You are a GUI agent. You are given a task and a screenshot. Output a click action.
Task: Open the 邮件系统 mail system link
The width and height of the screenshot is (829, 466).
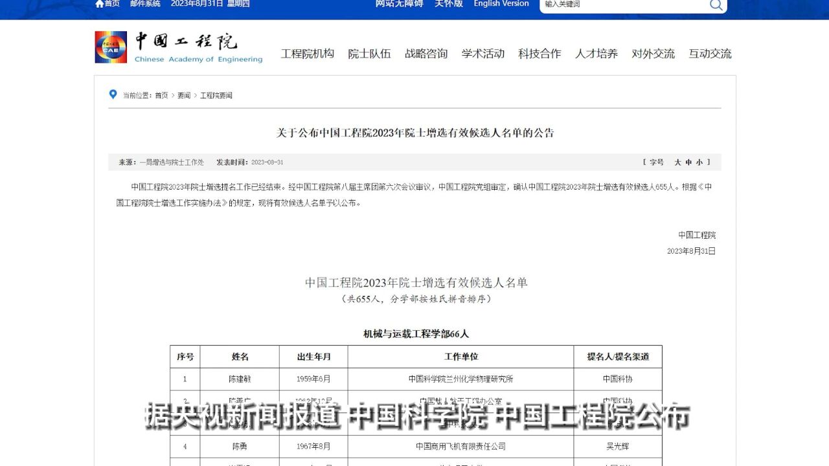[x=145, y=3]
